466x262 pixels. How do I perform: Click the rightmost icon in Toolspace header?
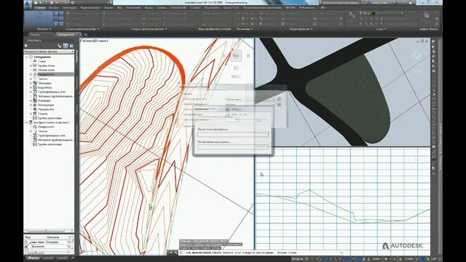[x=71, y=46]
